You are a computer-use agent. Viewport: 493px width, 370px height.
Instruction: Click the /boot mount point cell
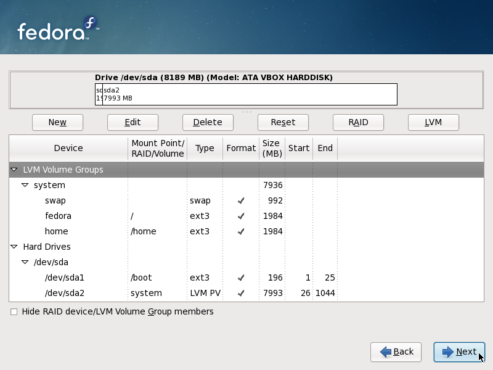click(141, 277)
